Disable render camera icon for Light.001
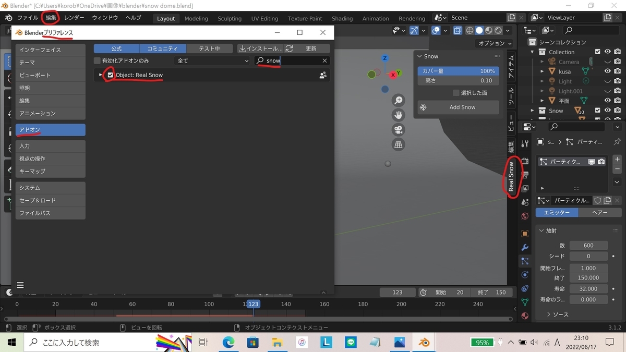This screenshot has height=352, width=626. click(x=618, y=91)
